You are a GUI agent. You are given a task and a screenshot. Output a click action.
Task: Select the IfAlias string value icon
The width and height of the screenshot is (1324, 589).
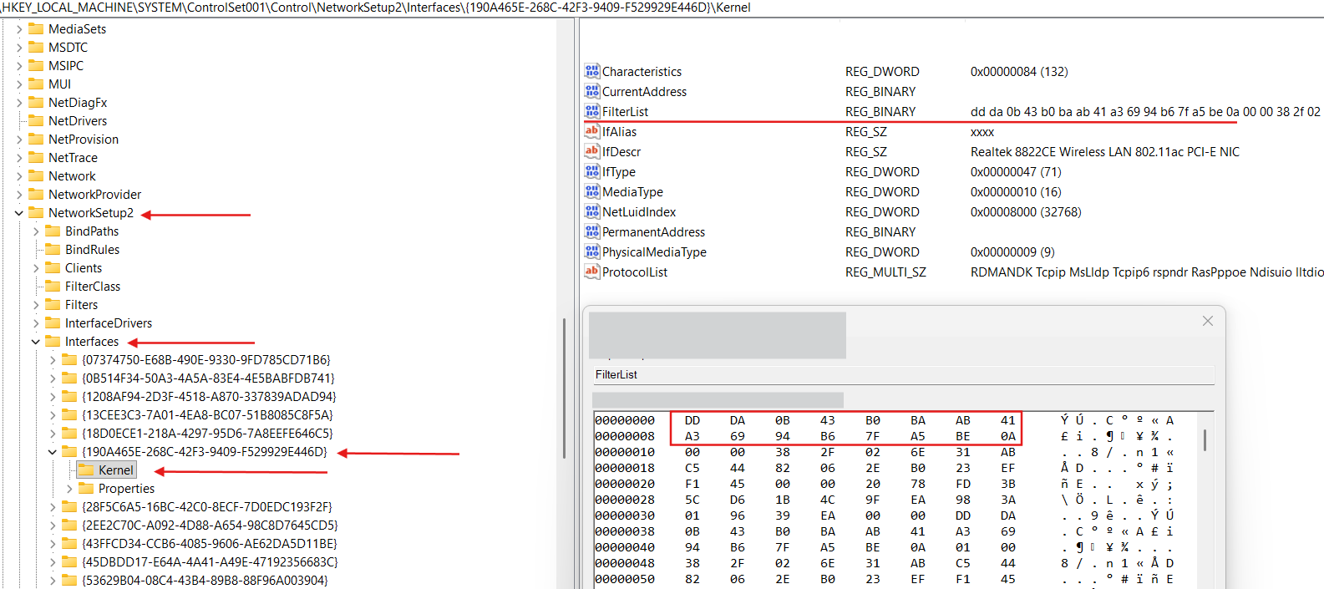tap(591, 132)
